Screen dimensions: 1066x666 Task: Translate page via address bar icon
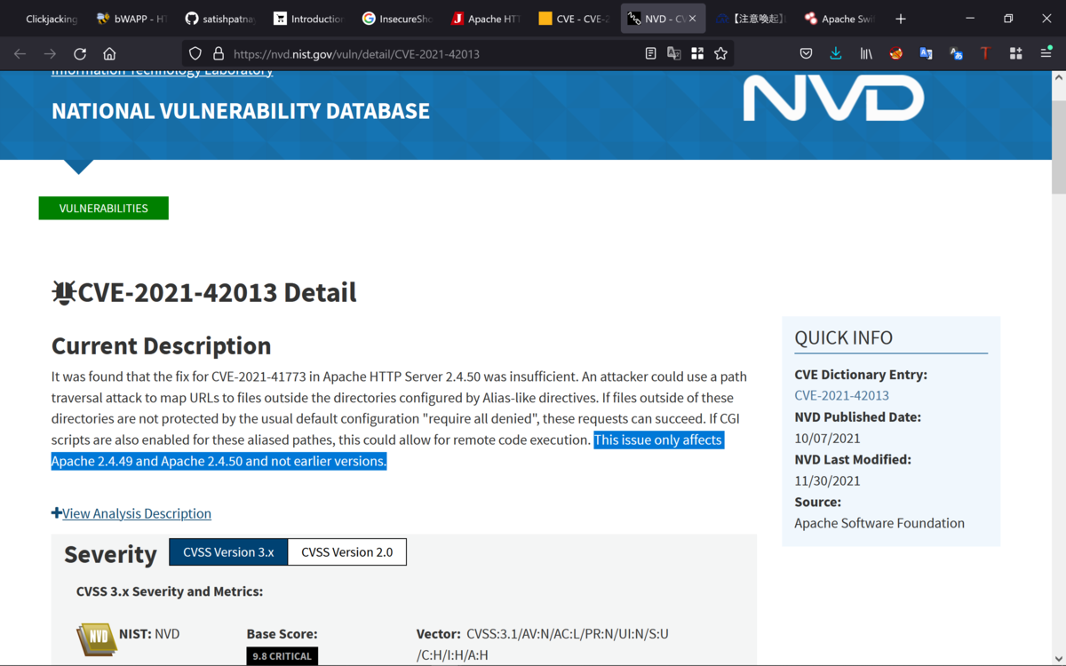pyautogui.click(x=674, y=54)
